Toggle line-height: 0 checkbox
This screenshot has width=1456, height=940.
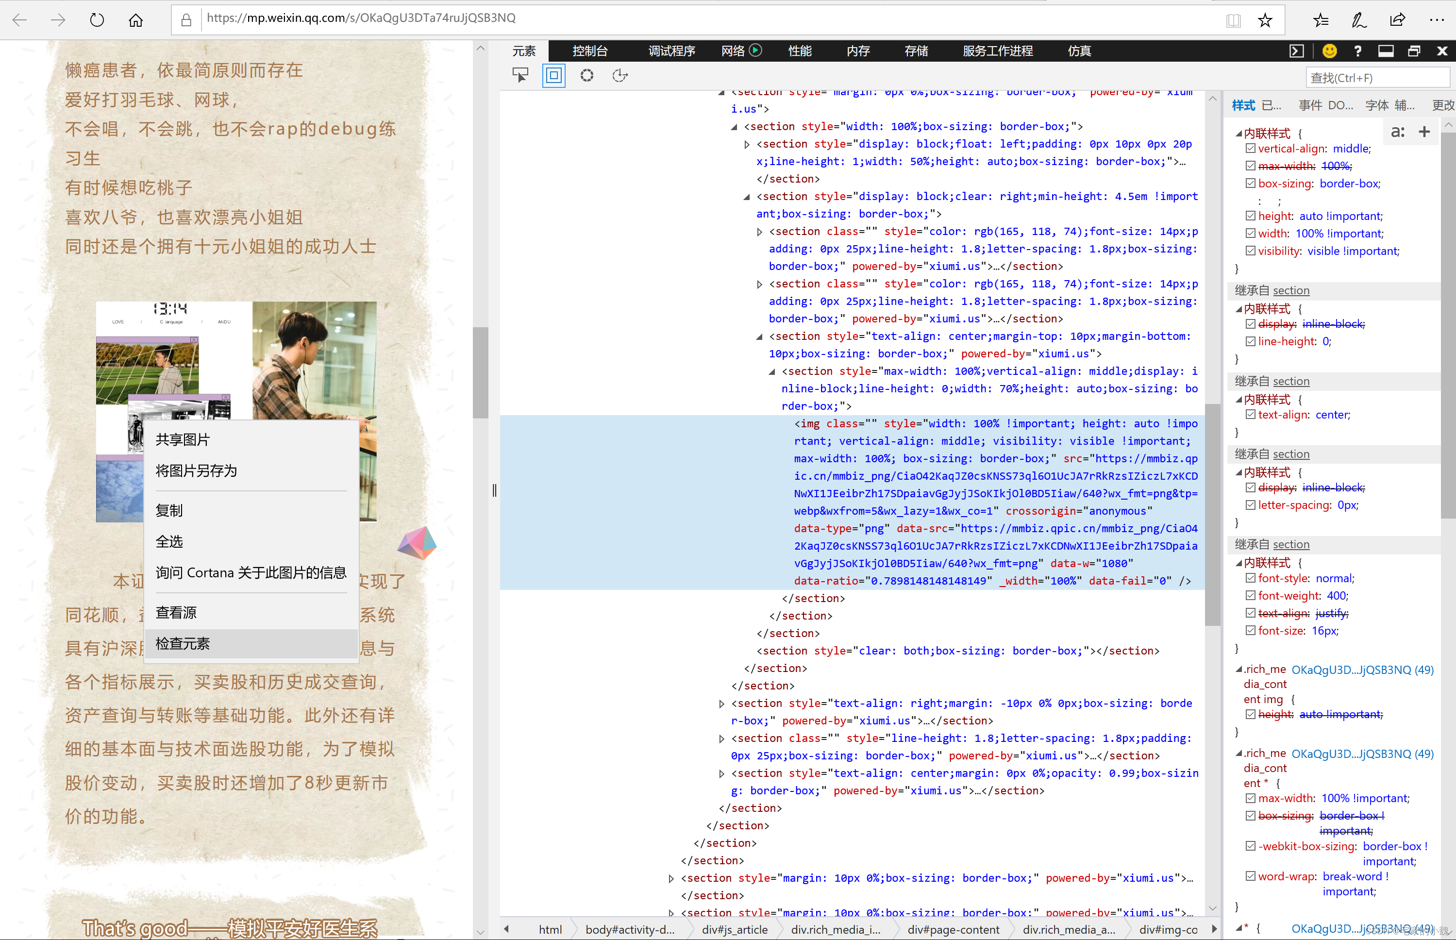point(1250,341)
